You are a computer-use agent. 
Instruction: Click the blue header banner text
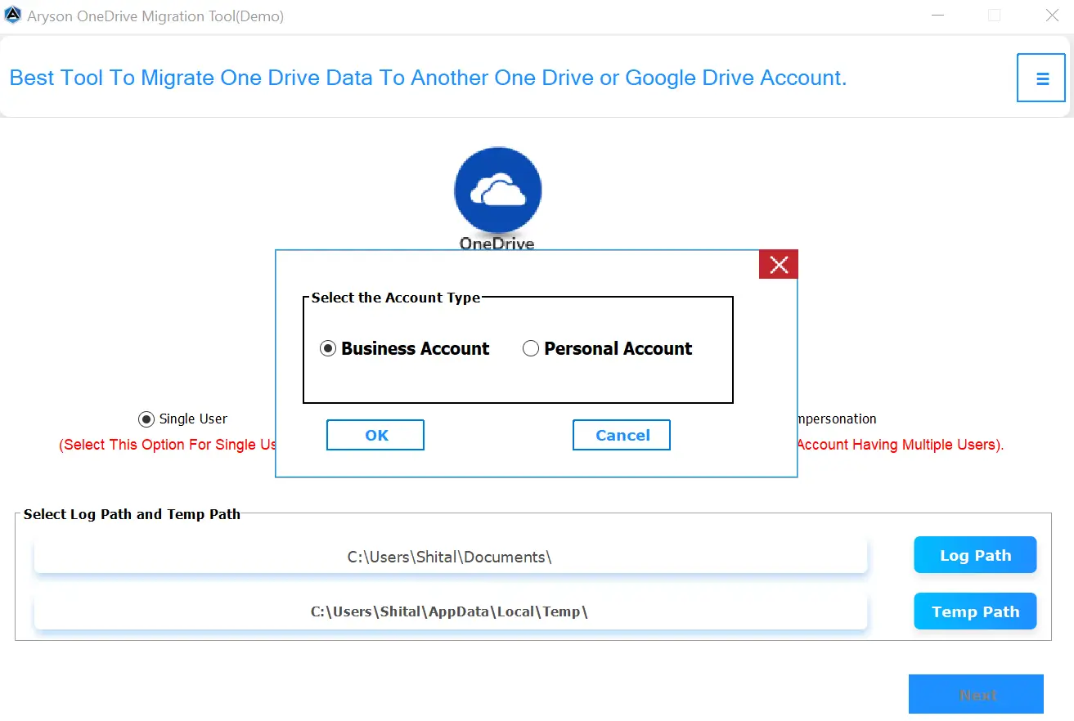coord(426,77)
